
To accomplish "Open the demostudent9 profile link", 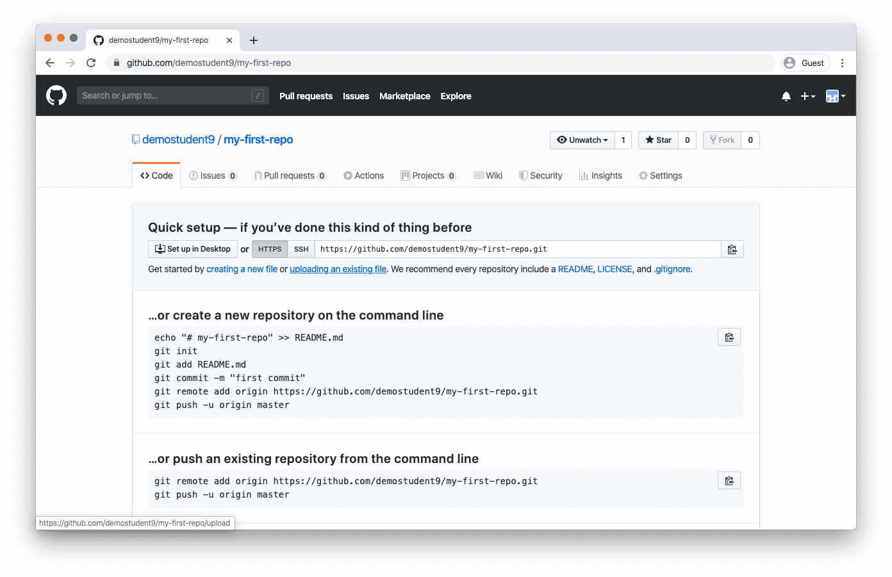I will pyautogui.click(x=178, y=140).
